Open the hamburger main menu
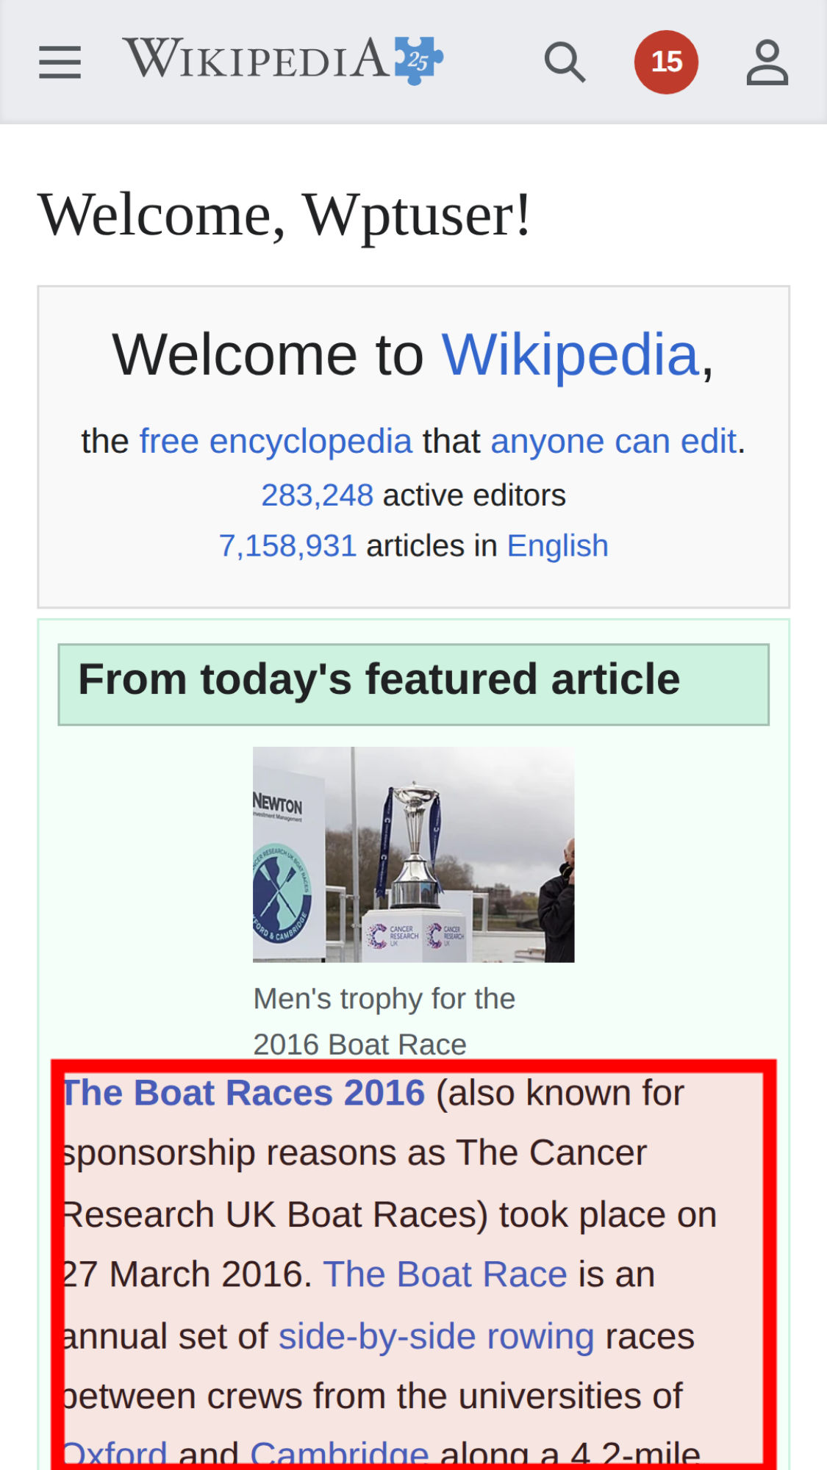This screenshot has height=1470, width=827. [60, 62]
